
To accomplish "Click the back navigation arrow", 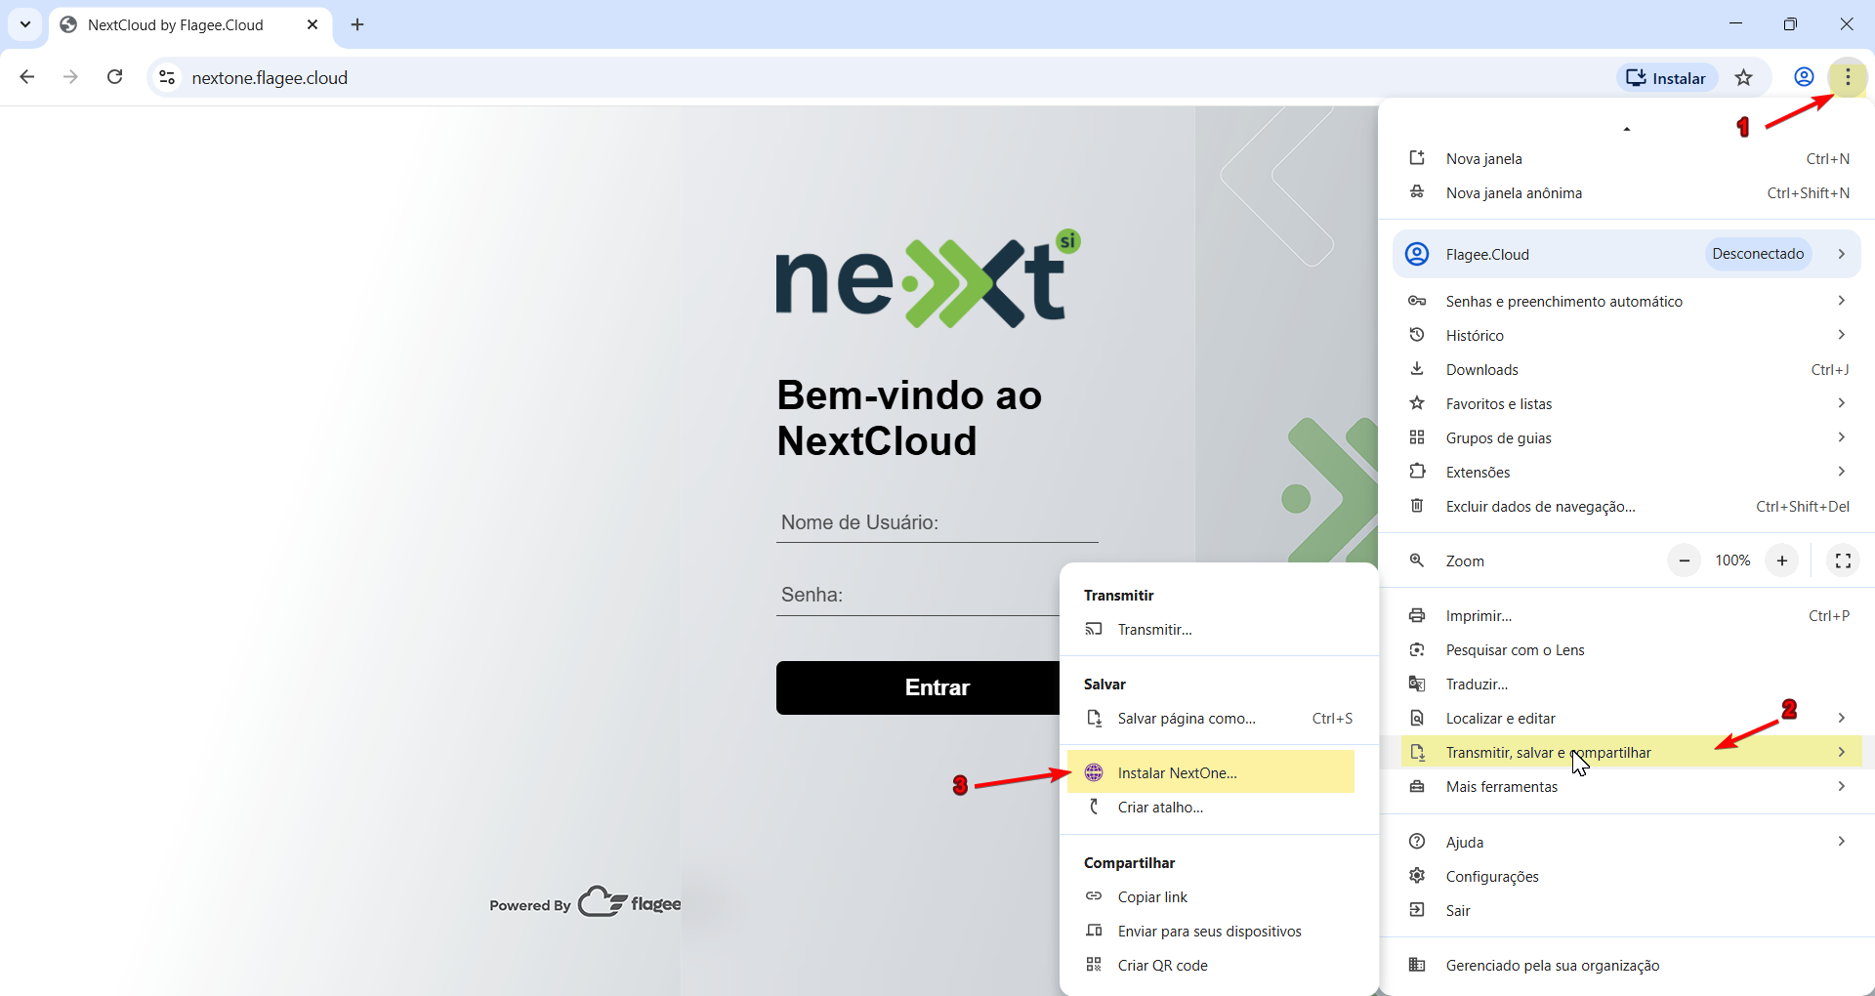I will 27,77.
